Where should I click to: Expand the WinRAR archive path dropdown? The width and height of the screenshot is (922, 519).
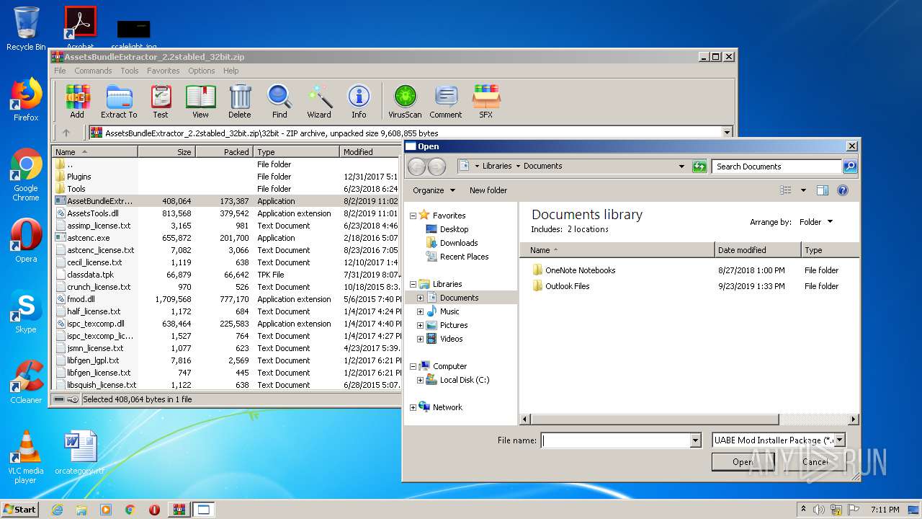point(727,133)
